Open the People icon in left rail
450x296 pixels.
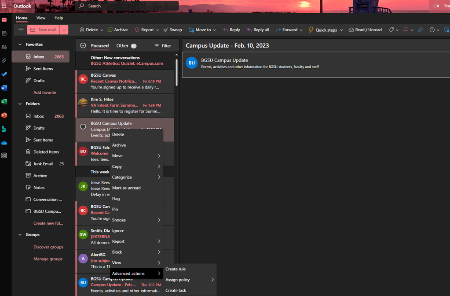pos(4,47)
